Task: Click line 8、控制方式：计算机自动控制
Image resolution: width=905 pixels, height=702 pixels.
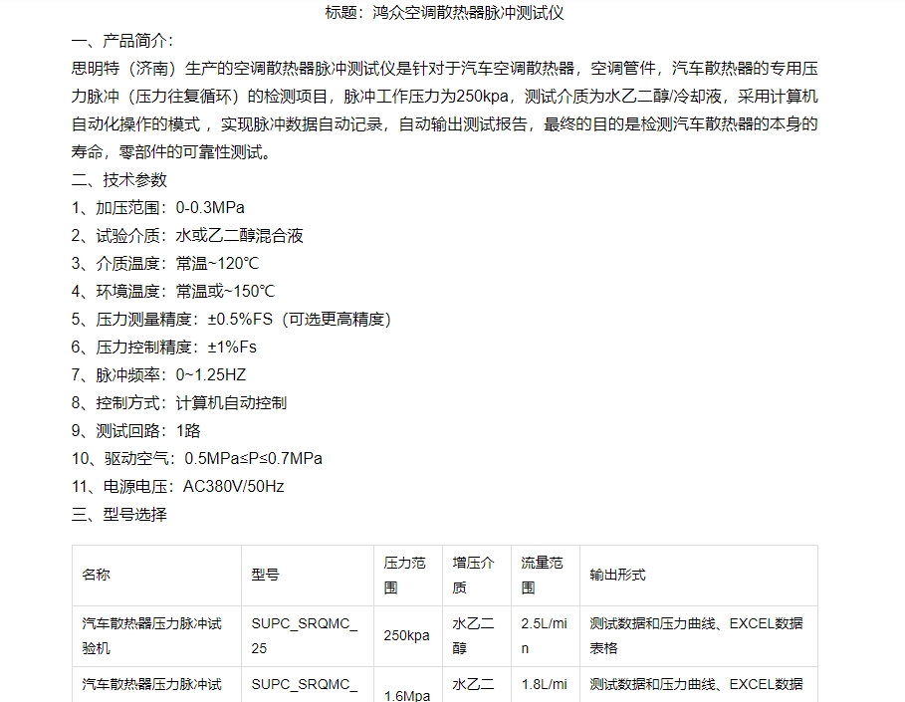Action: 179,402
